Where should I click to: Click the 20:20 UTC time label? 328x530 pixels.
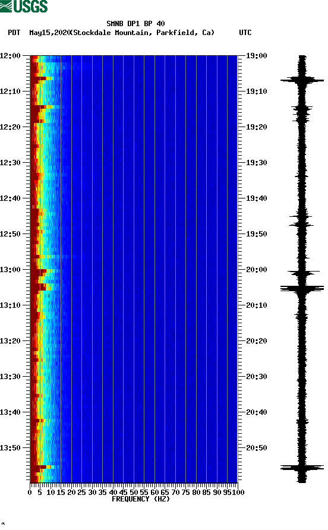[x=256, y=341]
